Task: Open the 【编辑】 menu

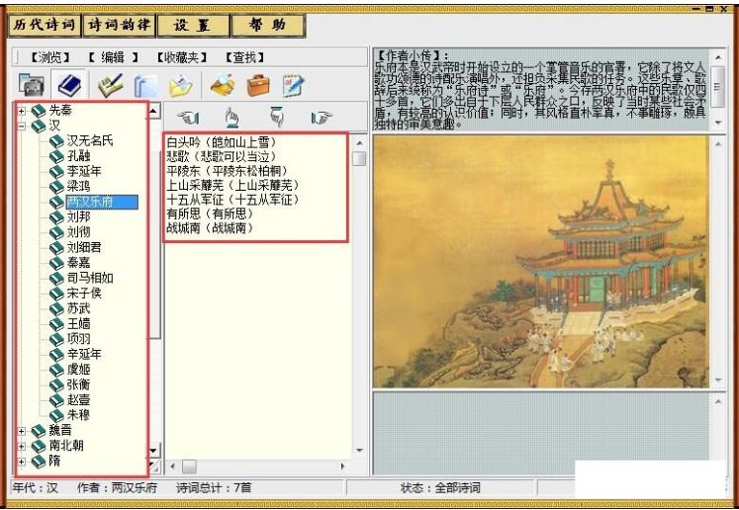Action: (113, 57)
